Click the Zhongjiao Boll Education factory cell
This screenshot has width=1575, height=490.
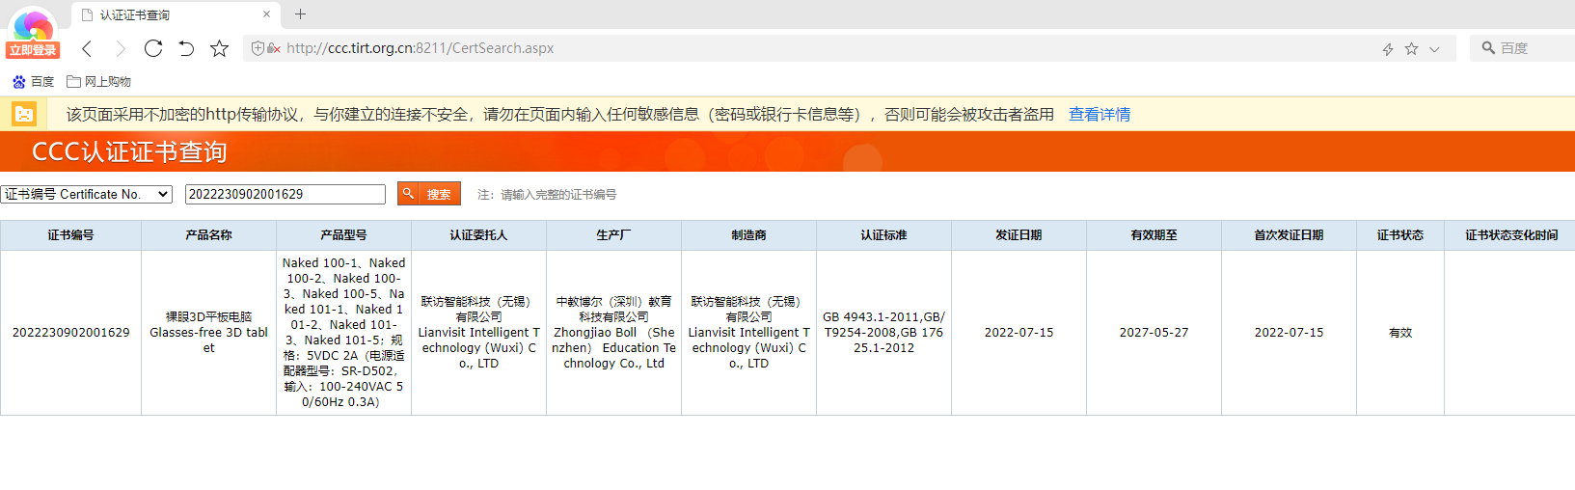(613, 333)
